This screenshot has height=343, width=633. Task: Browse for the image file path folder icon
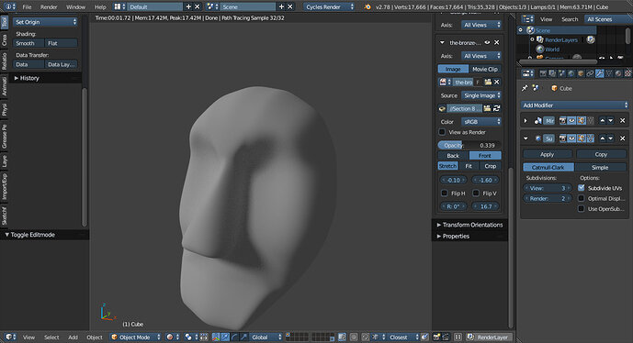[487, 108]
